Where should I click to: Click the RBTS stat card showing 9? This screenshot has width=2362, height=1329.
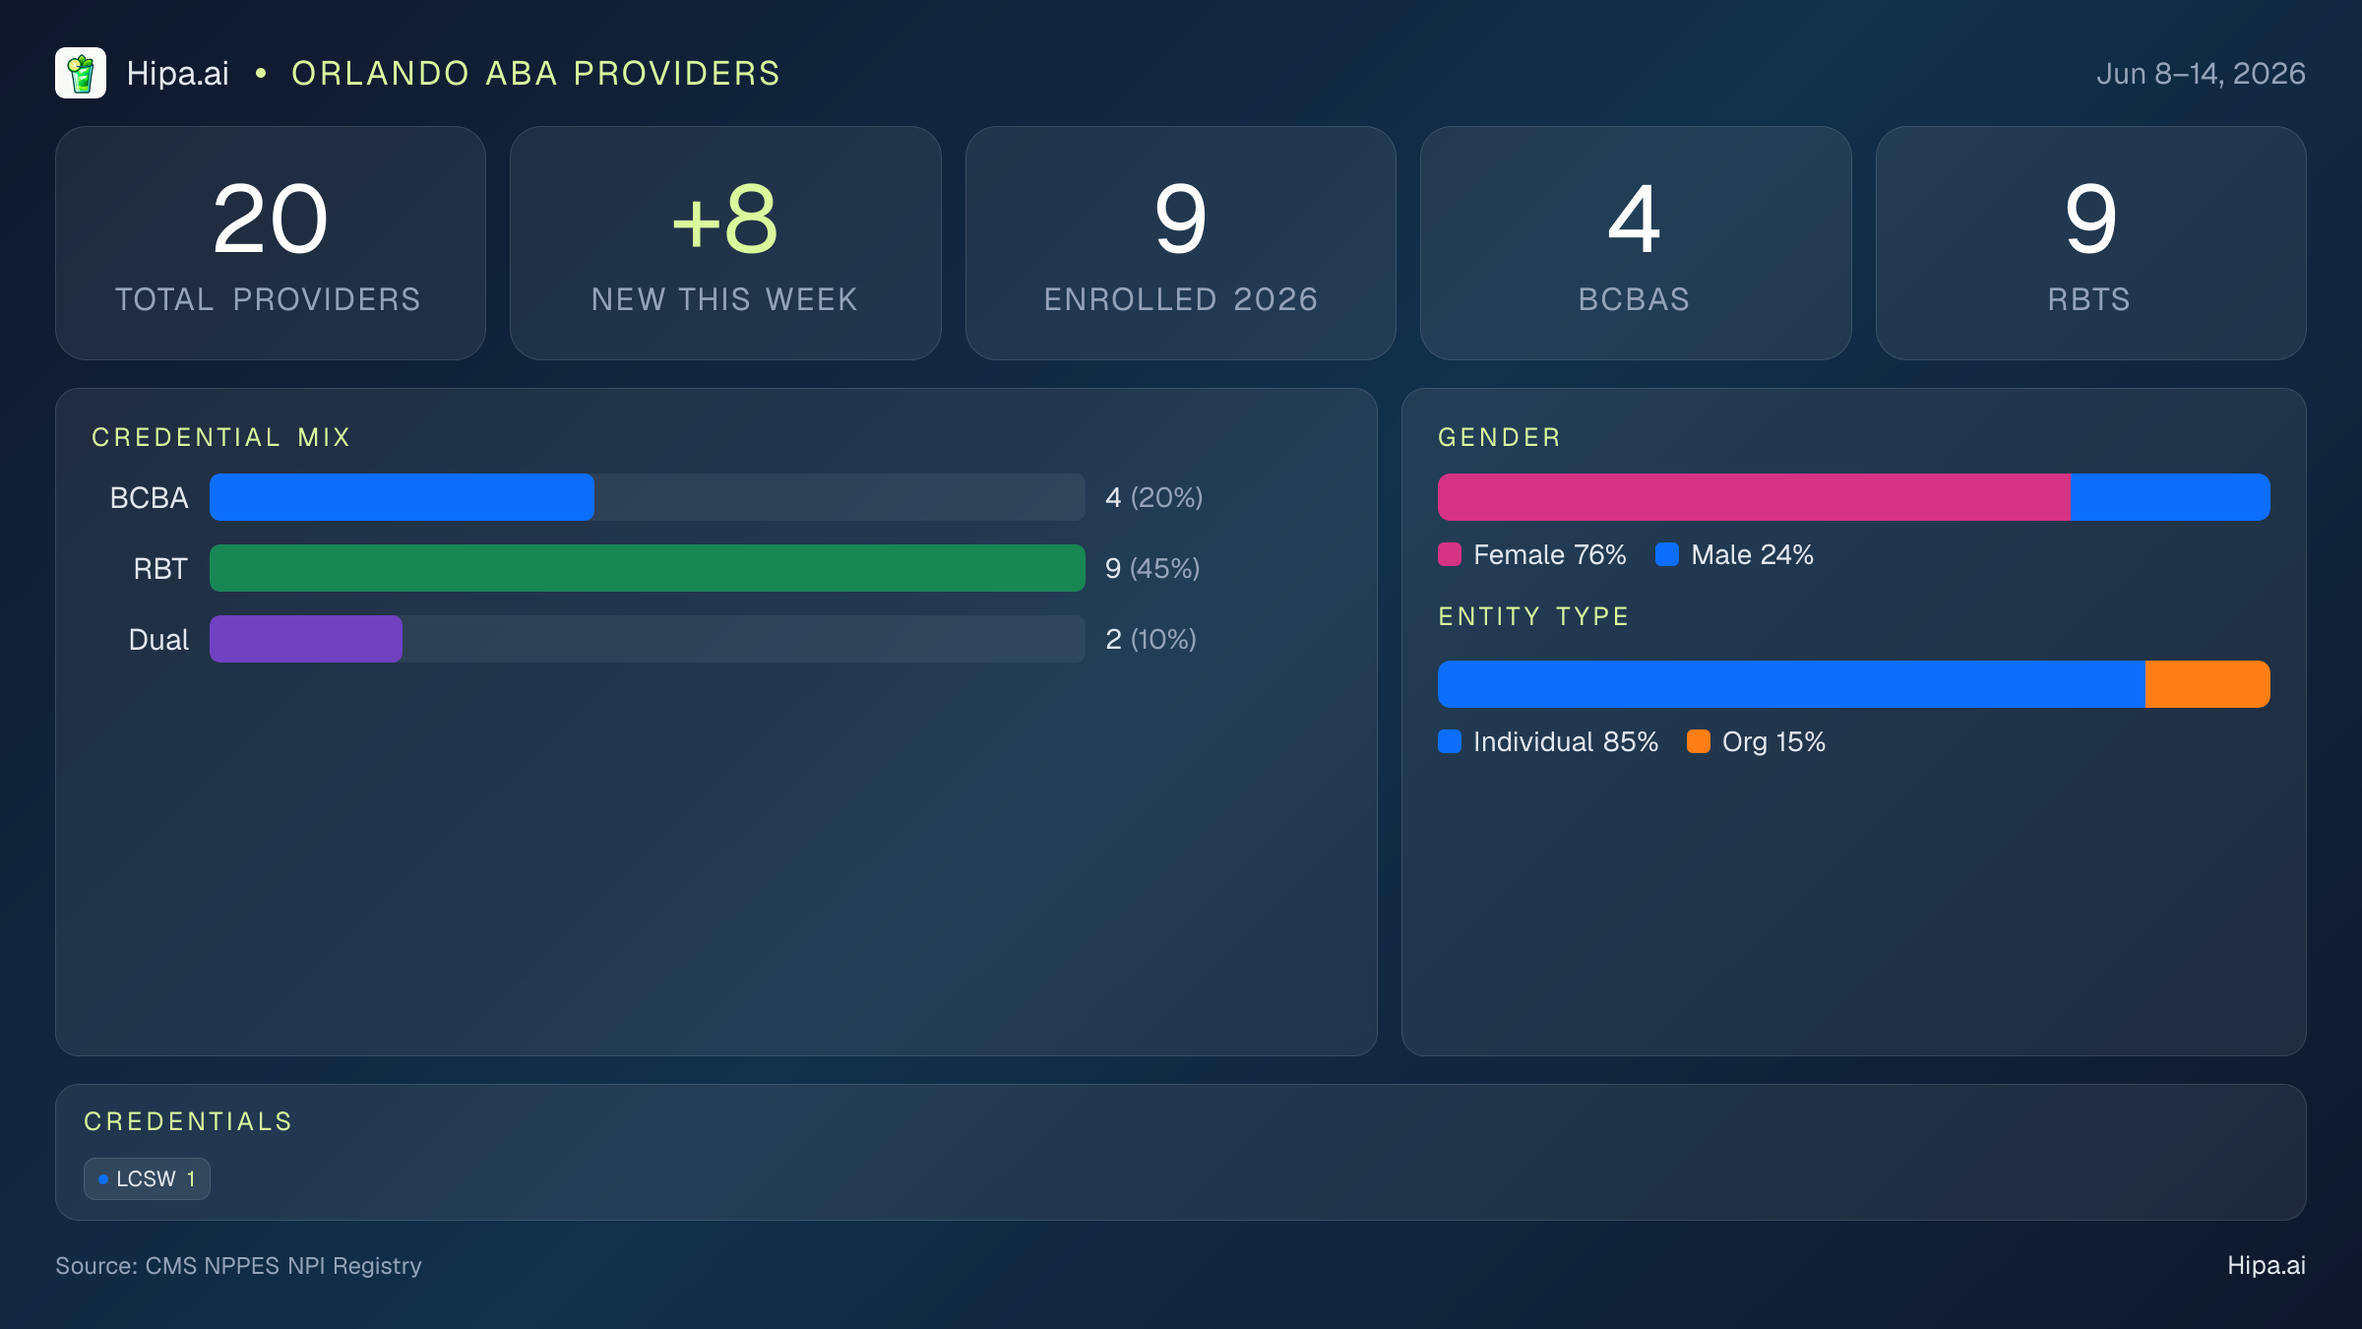2090,243
